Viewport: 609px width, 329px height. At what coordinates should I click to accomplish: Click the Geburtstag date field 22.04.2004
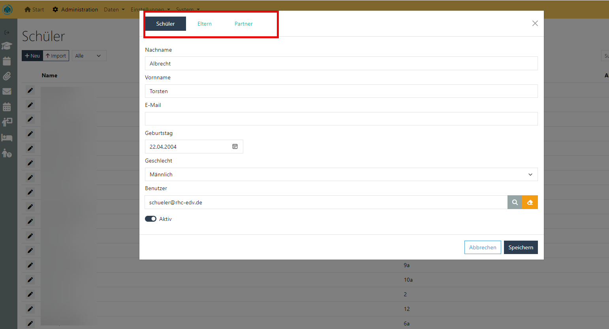click(194, 147)
